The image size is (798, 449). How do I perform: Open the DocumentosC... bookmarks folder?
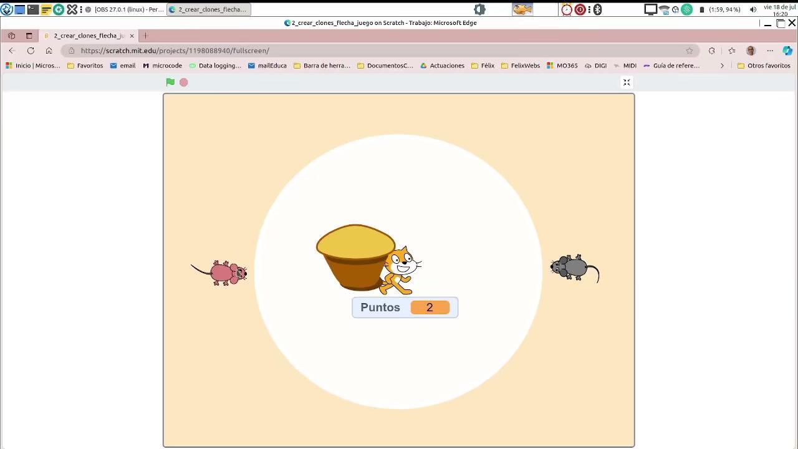click(x=385, y=65)
